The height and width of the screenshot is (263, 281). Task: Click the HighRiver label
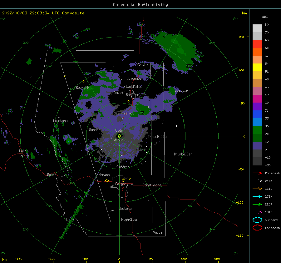[x=130, y=220]
